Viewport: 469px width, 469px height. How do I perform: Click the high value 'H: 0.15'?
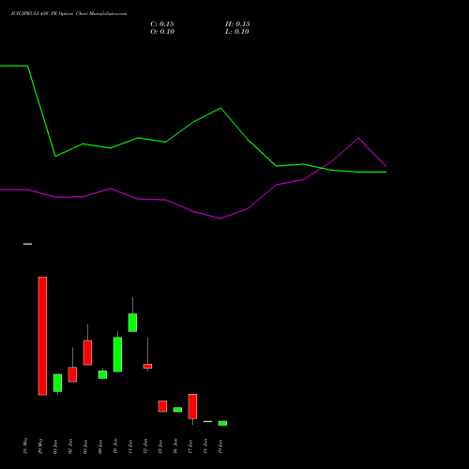[237, 24]
